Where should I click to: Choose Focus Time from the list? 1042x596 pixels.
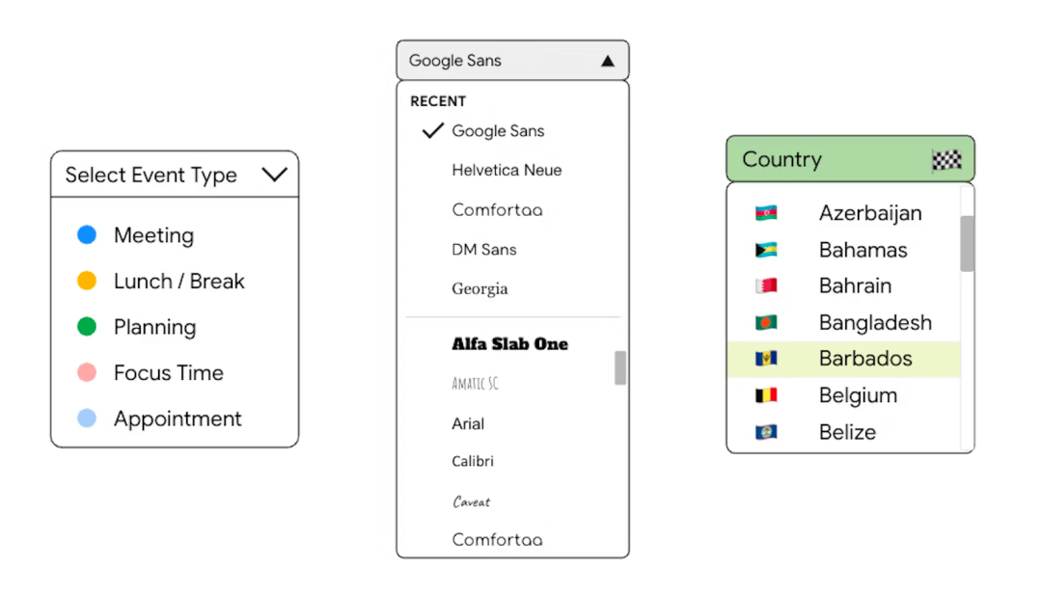pyautogui.click(x=168, y=373)
